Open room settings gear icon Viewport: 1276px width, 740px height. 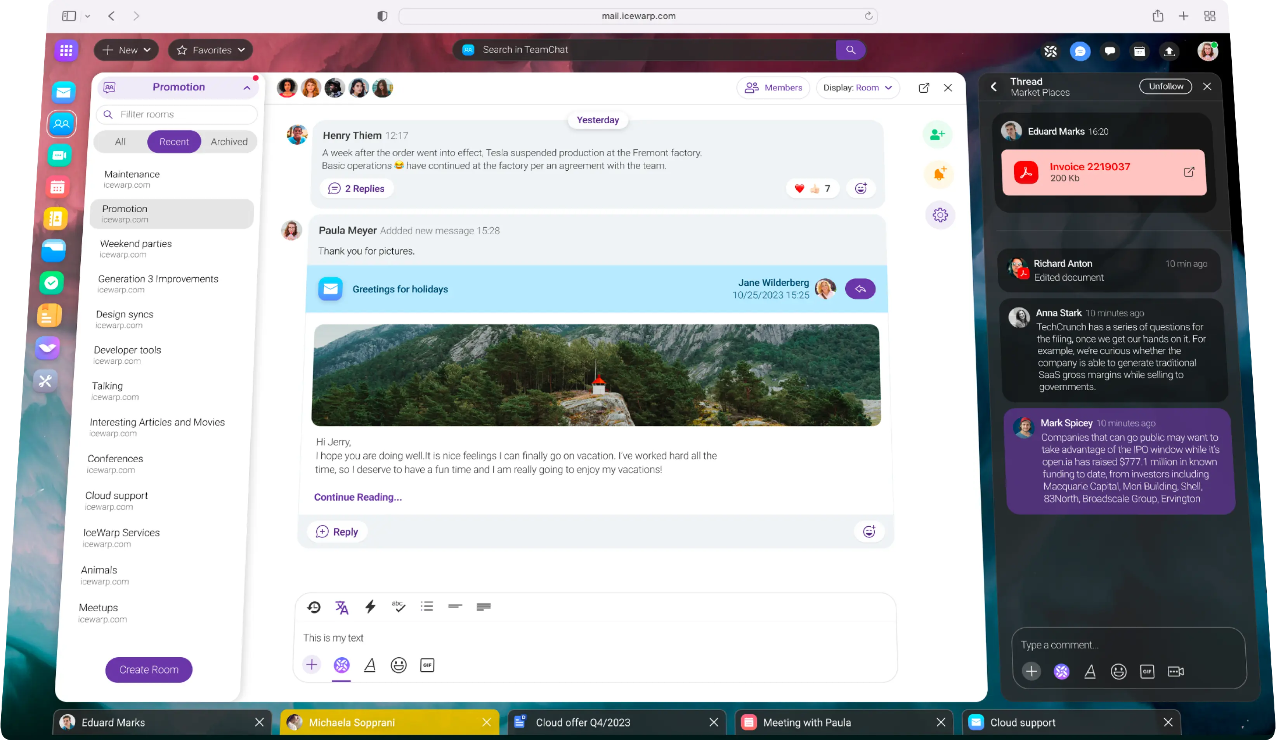point(940,215)
